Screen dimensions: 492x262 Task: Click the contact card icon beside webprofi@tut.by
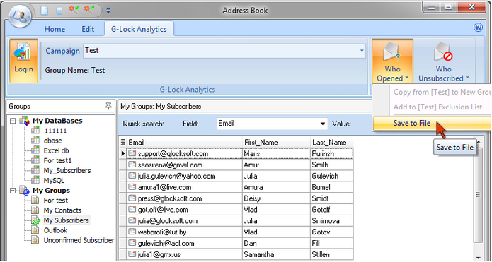[x=132, y=232]
